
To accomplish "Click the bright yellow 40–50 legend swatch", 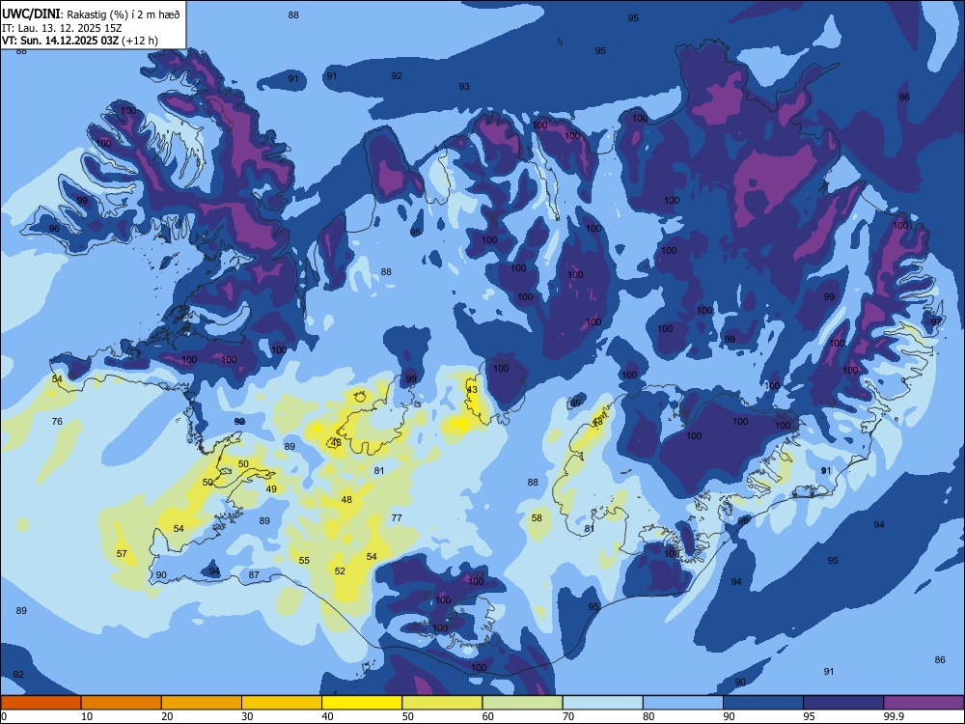I will (x=362, y=703).
